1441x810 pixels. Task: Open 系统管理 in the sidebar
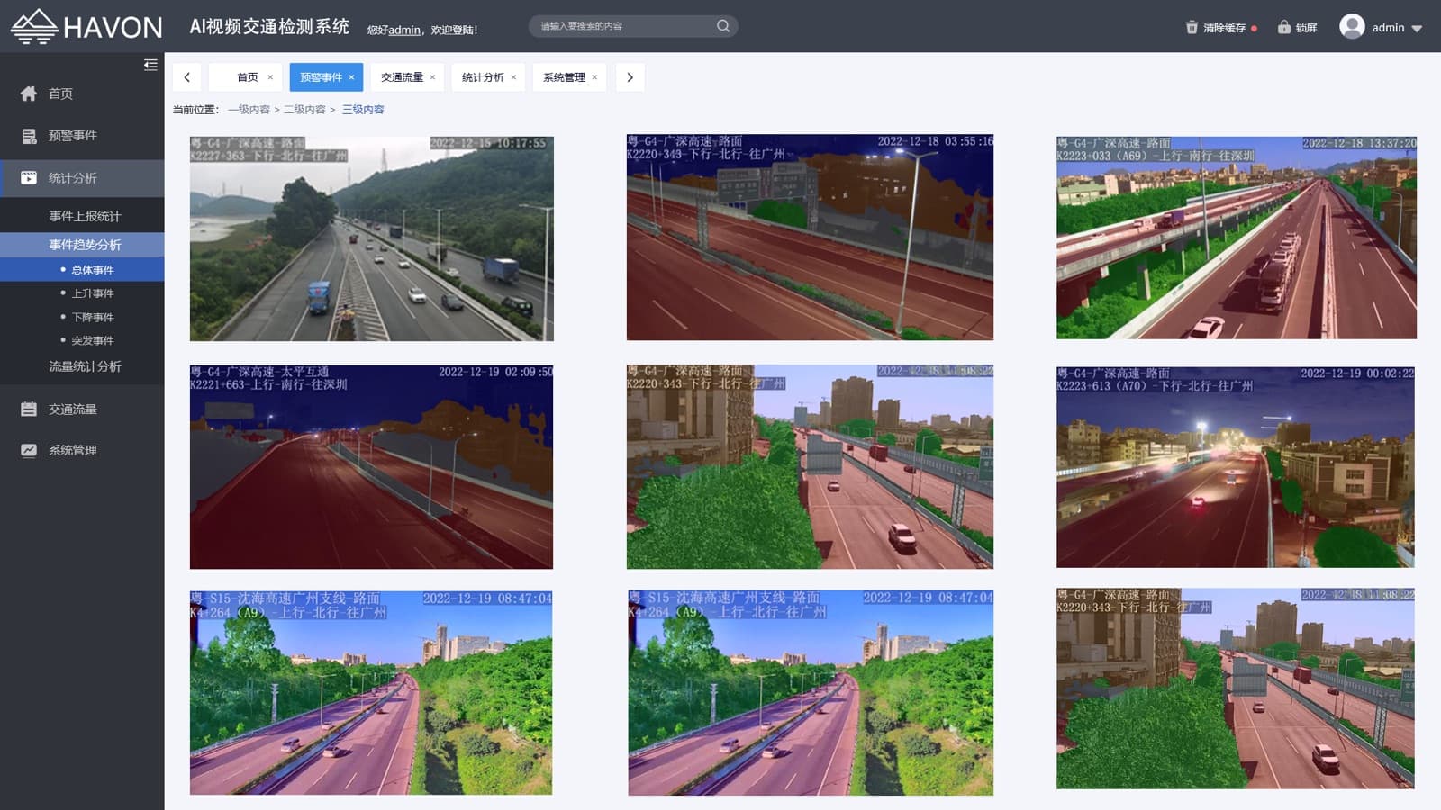82,450
